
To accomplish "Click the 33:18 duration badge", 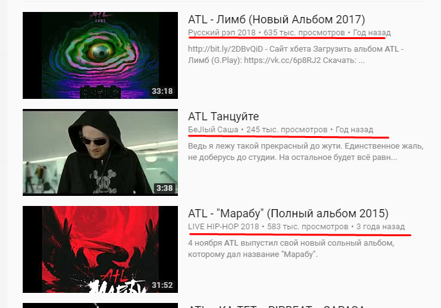I will tap(162, 91).
